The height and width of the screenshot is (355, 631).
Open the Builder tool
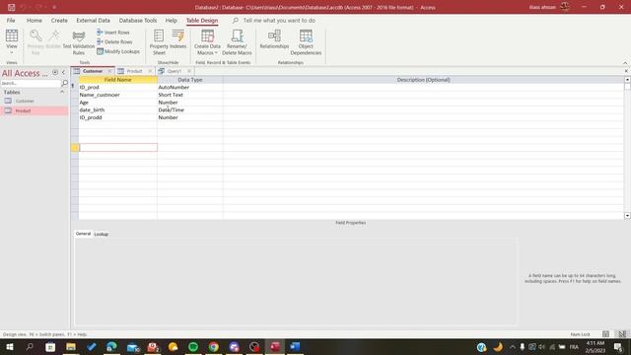53,39
